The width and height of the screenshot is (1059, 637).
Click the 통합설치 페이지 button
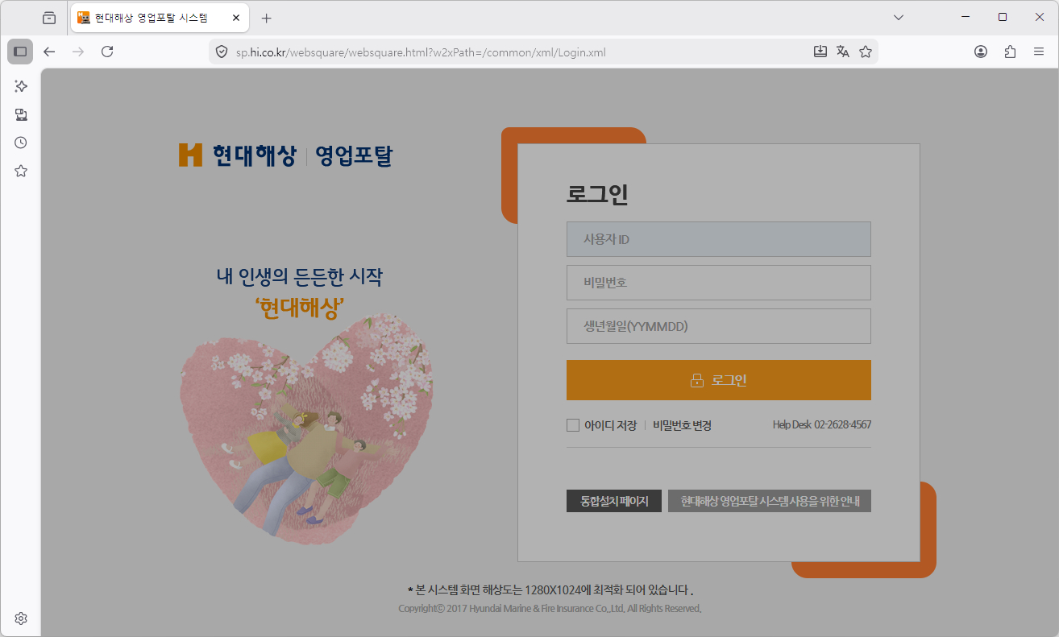pos(614,501)
